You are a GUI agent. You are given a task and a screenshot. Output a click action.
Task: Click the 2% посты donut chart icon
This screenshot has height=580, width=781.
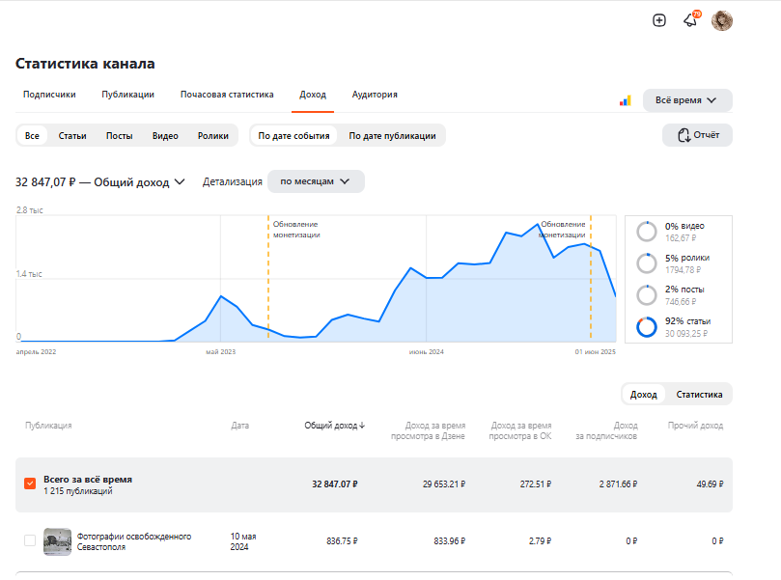[647, 295]
